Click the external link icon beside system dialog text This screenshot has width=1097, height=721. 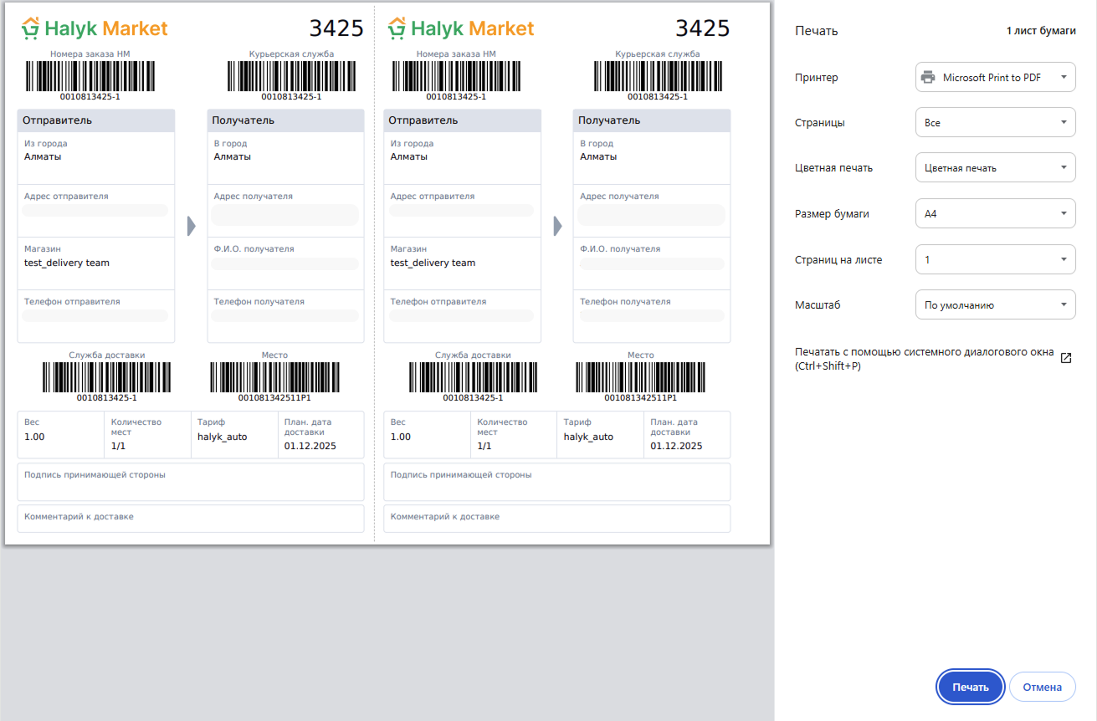click(1066, 358)
